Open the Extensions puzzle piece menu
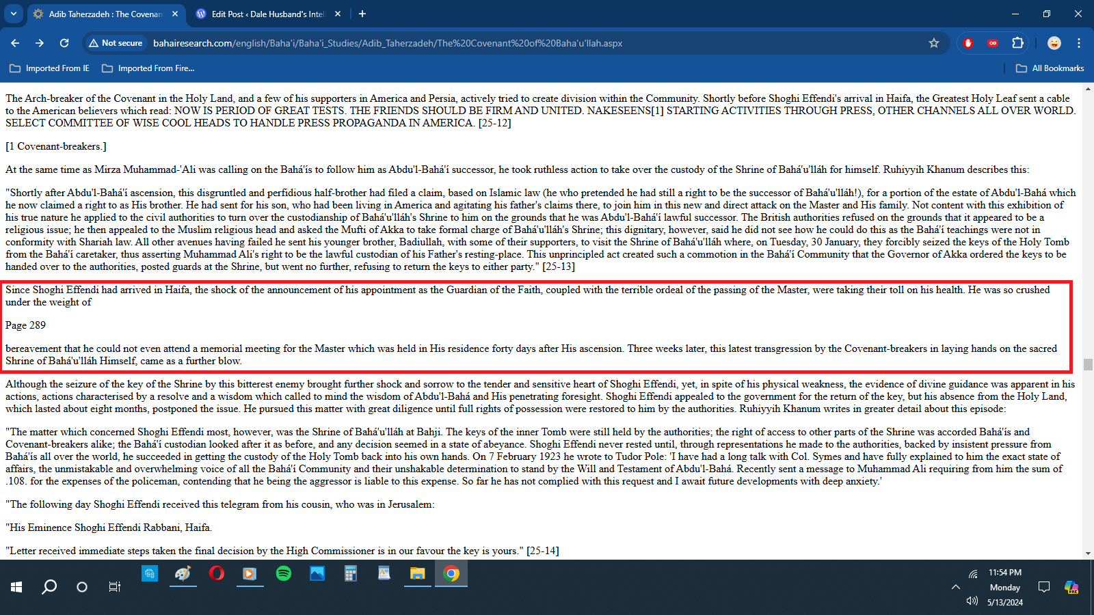1094x615 pixels. coord(1017,43)
